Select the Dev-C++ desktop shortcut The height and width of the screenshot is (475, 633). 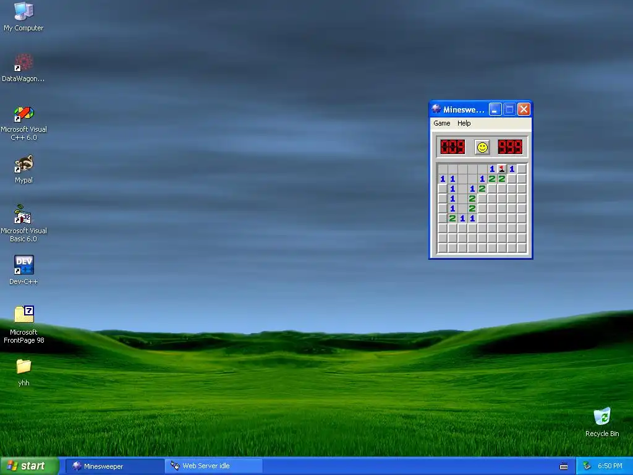pos(23,270)
